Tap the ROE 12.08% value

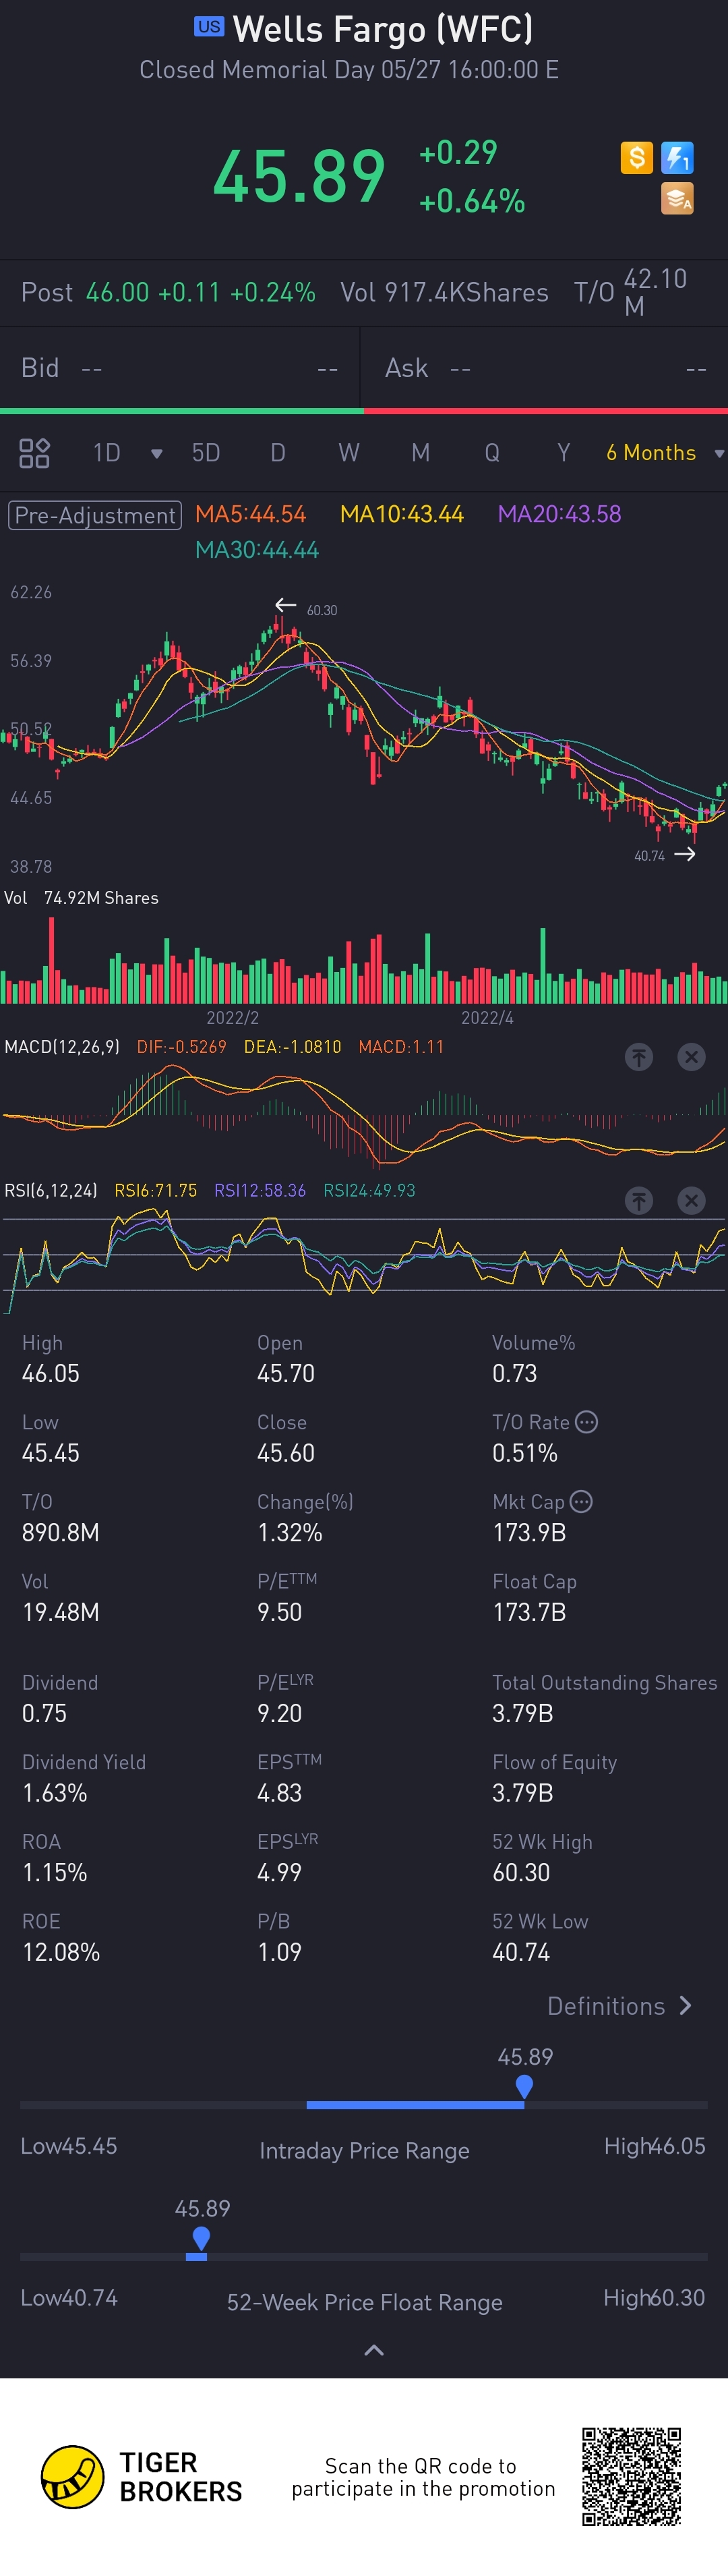click(61, 1952)
